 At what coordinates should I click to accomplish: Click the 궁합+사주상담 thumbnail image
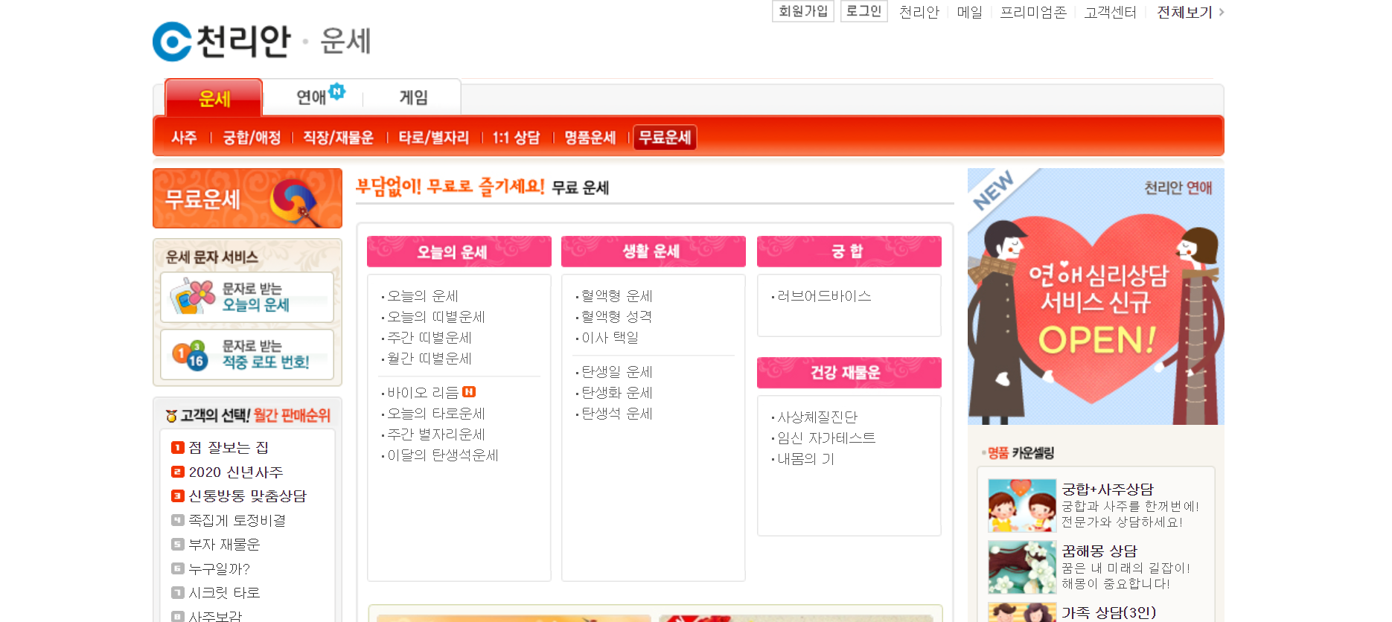[x=1022, y=505]
